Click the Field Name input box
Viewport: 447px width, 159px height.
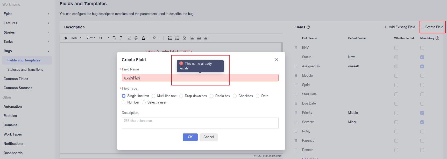pos(200,78)
